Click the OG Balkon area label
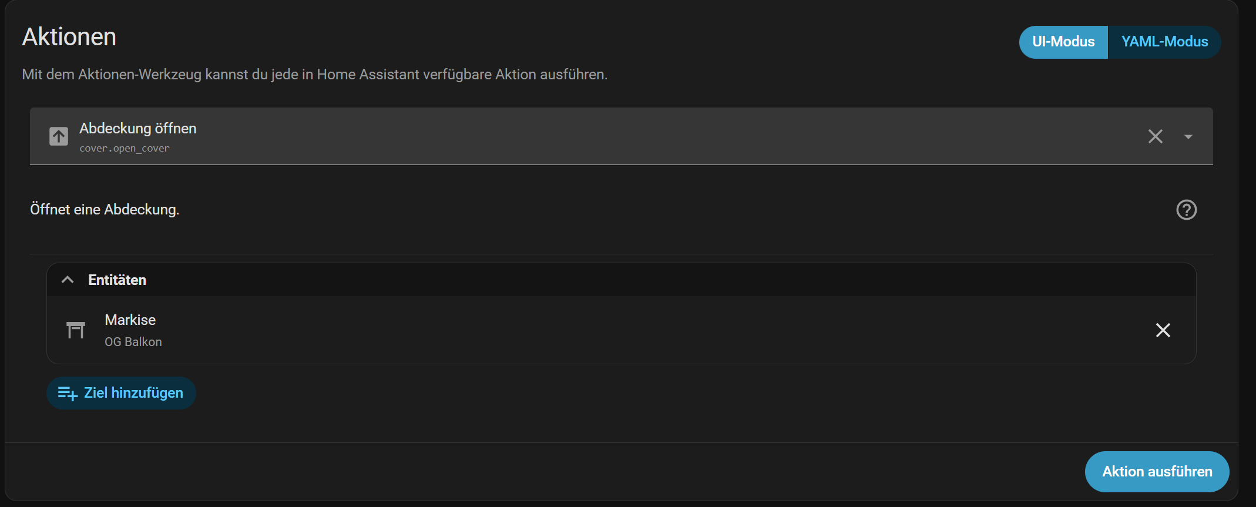Screen dimensions: 1256x507 (133, 342)
